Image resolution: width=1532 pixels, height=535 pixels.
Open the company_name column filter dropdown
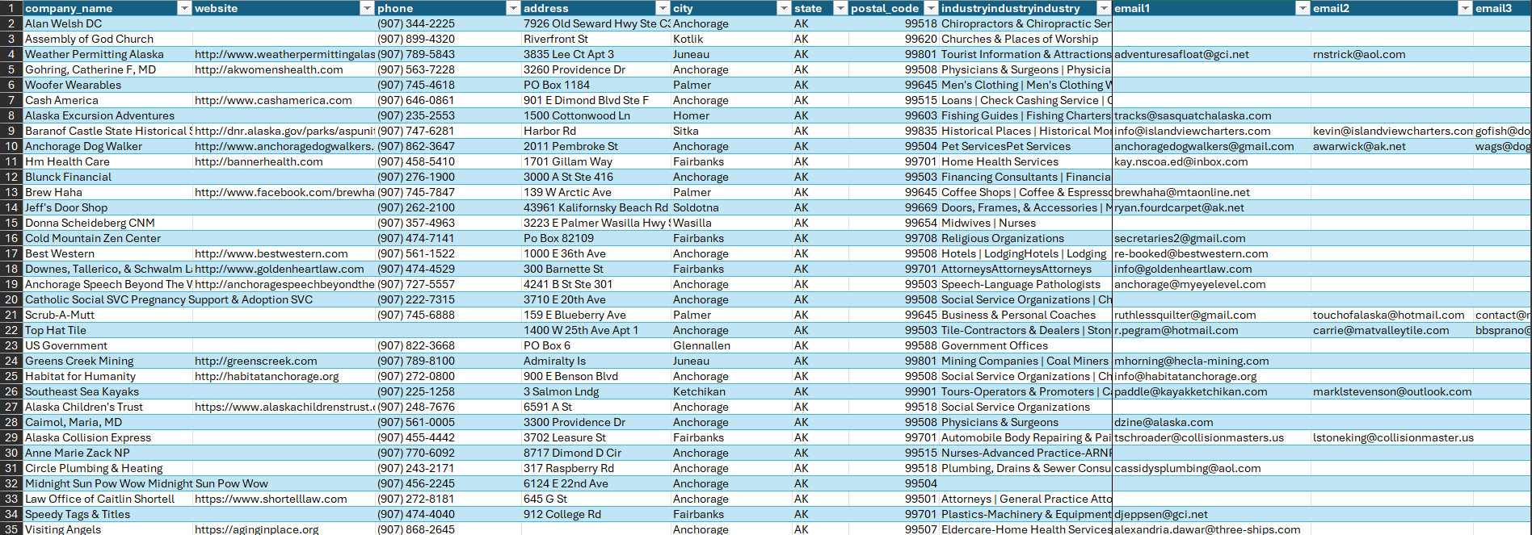click(x=184, y=8)
